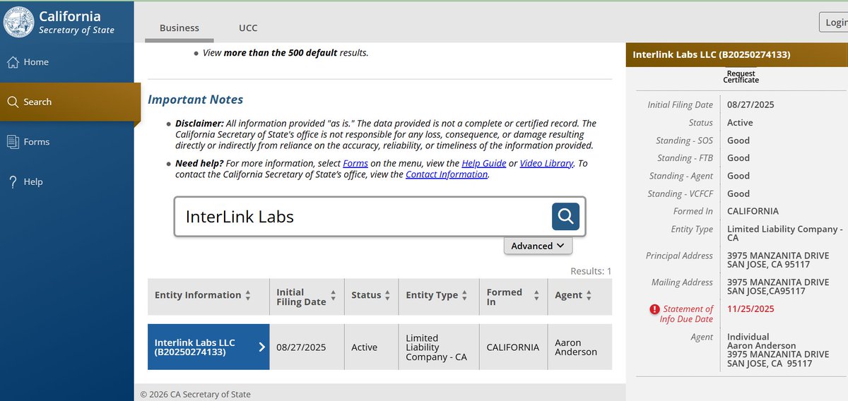Click chevron arrow on Interlink Labs LLC row

261,347
